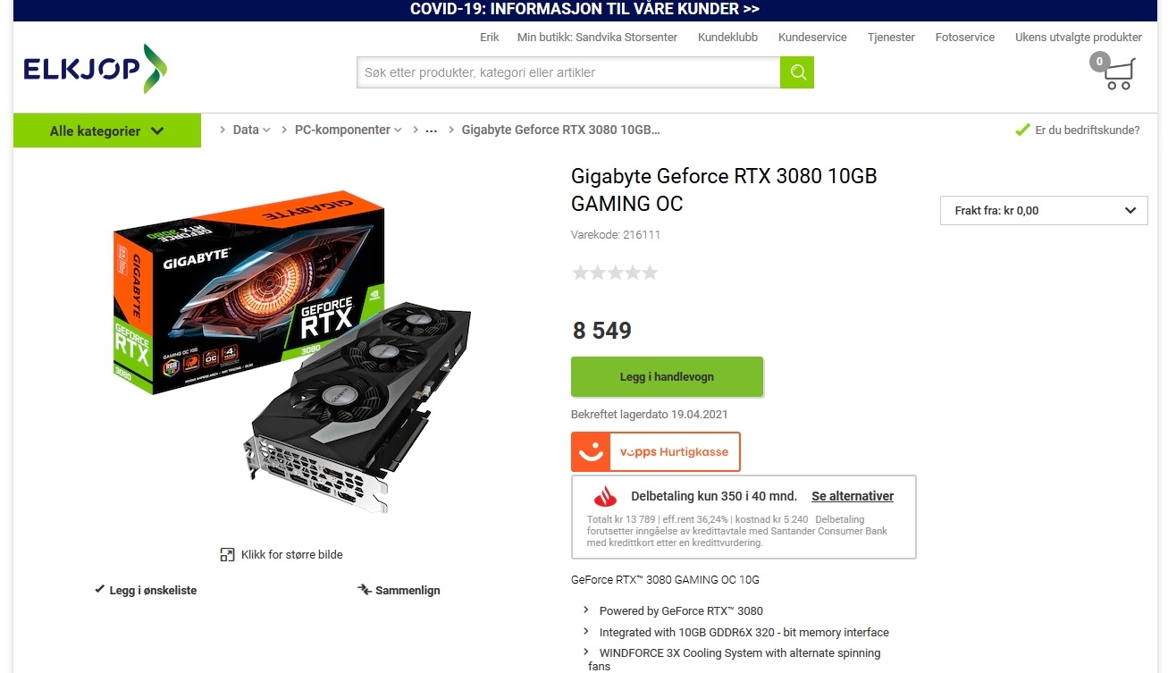The width and height of the screenshot is (1168, 673).
Task: Click the graphics card product image
Action: 292,351
